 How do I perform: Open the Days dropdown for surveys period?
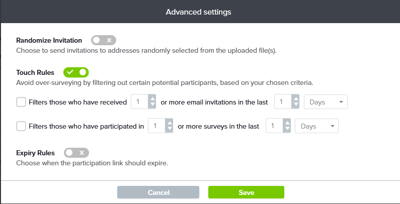point(317,126)
